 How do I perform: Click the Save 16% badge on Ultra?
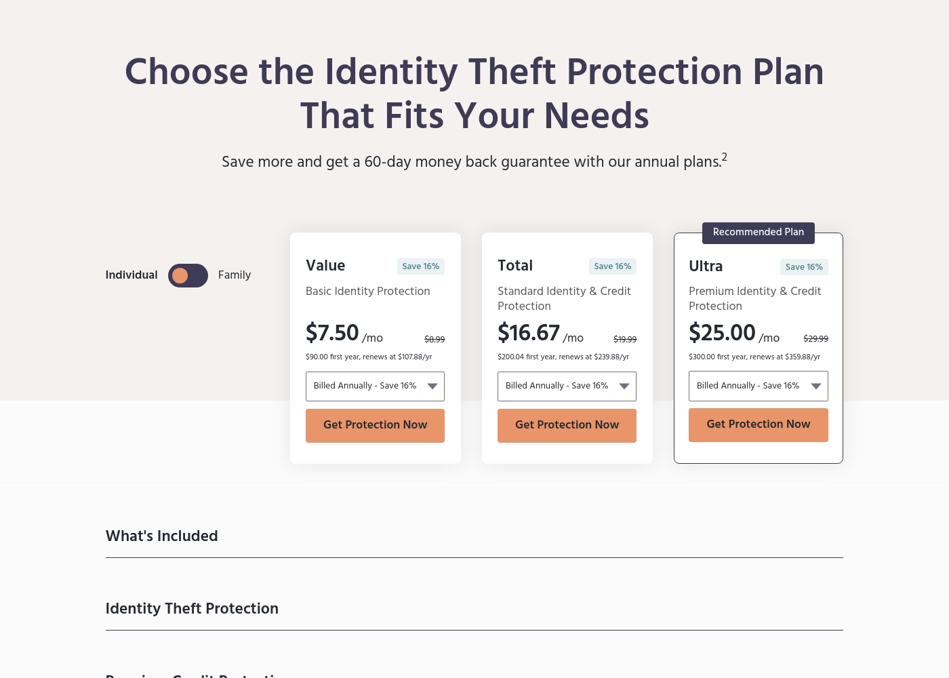pos(804,267)
